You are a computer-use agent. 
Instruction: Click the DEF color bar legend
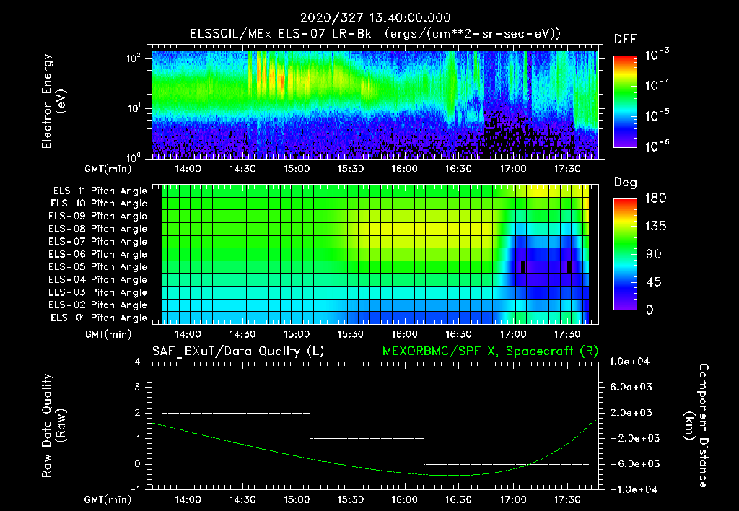click(626, 102)
